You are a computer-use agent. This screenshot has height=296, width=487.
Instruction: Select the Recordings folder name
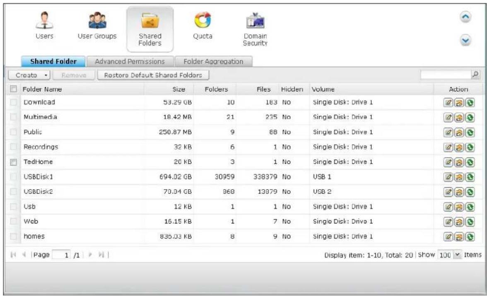41,147
